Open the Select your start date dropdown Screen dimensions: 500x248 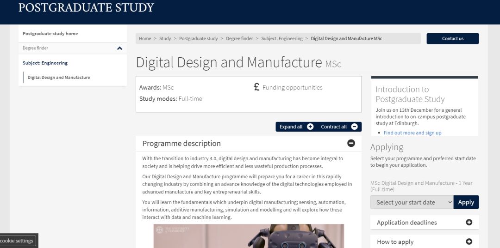(x=412, y=202)
